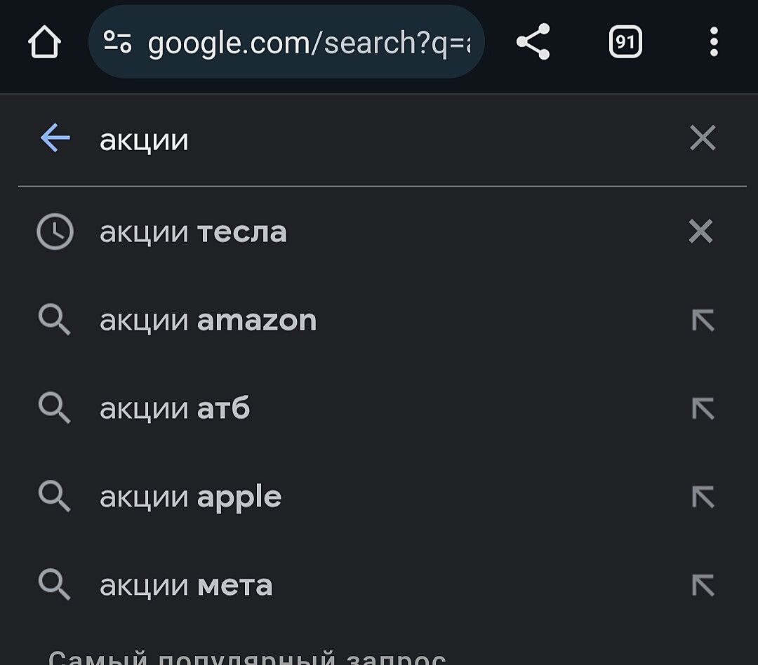Tap the clock history icon

pos(55,231)
